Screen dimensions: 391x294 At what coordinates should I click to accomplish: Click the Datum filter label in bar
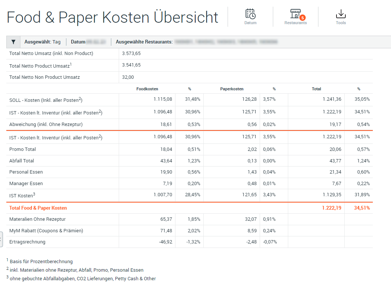coord(78,42)
